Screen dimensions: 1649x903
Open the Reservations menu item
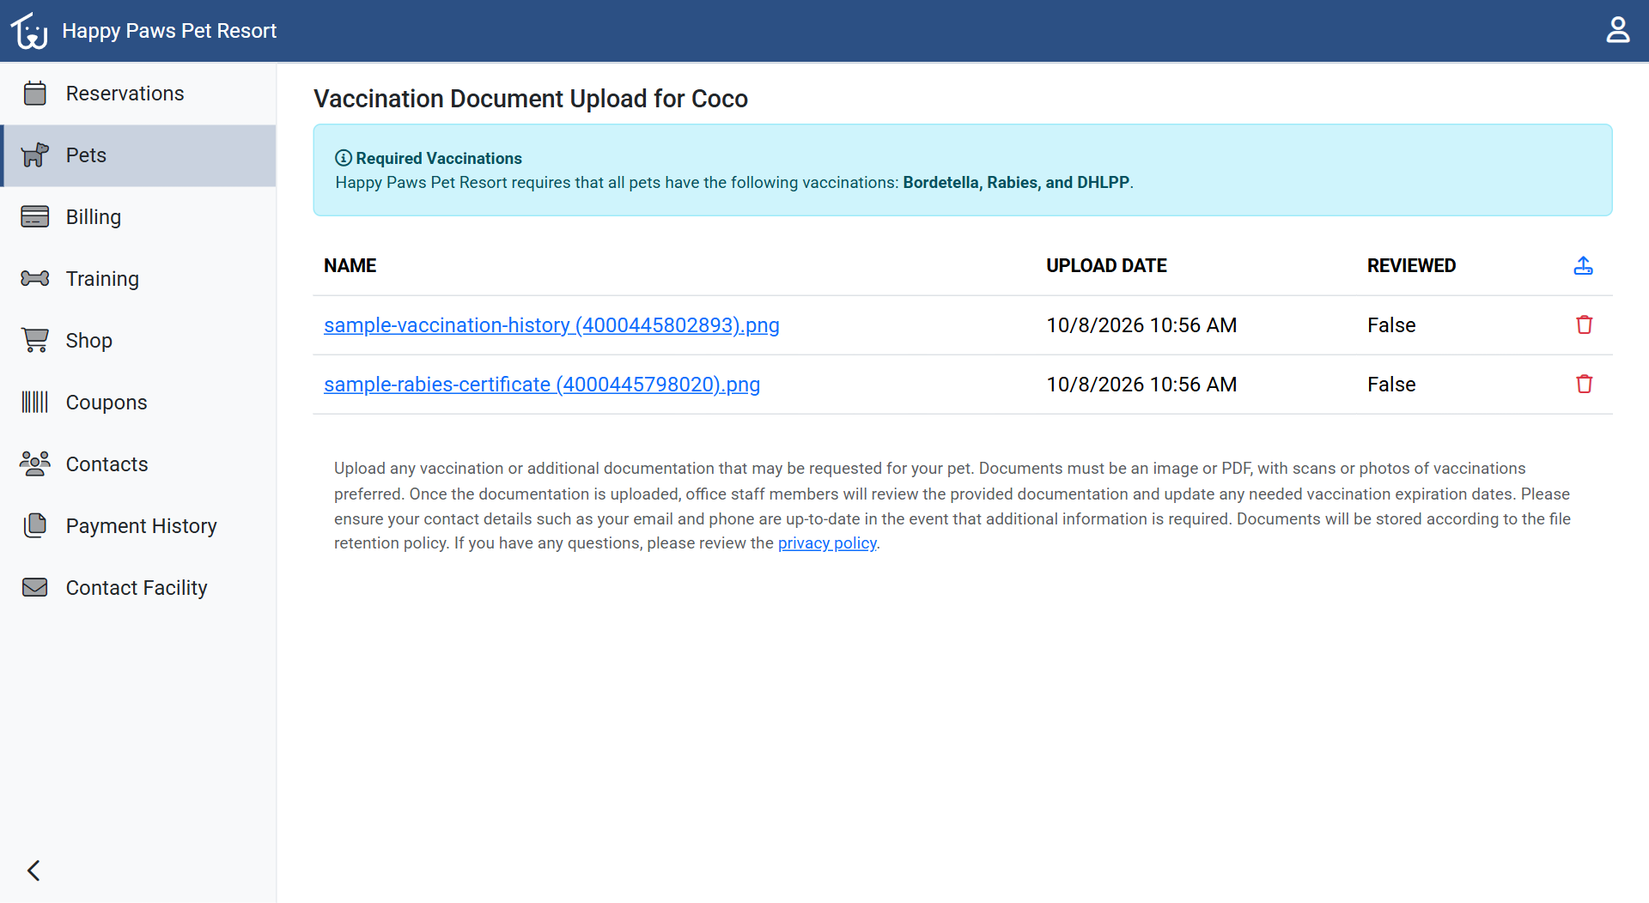click(138, 94)
